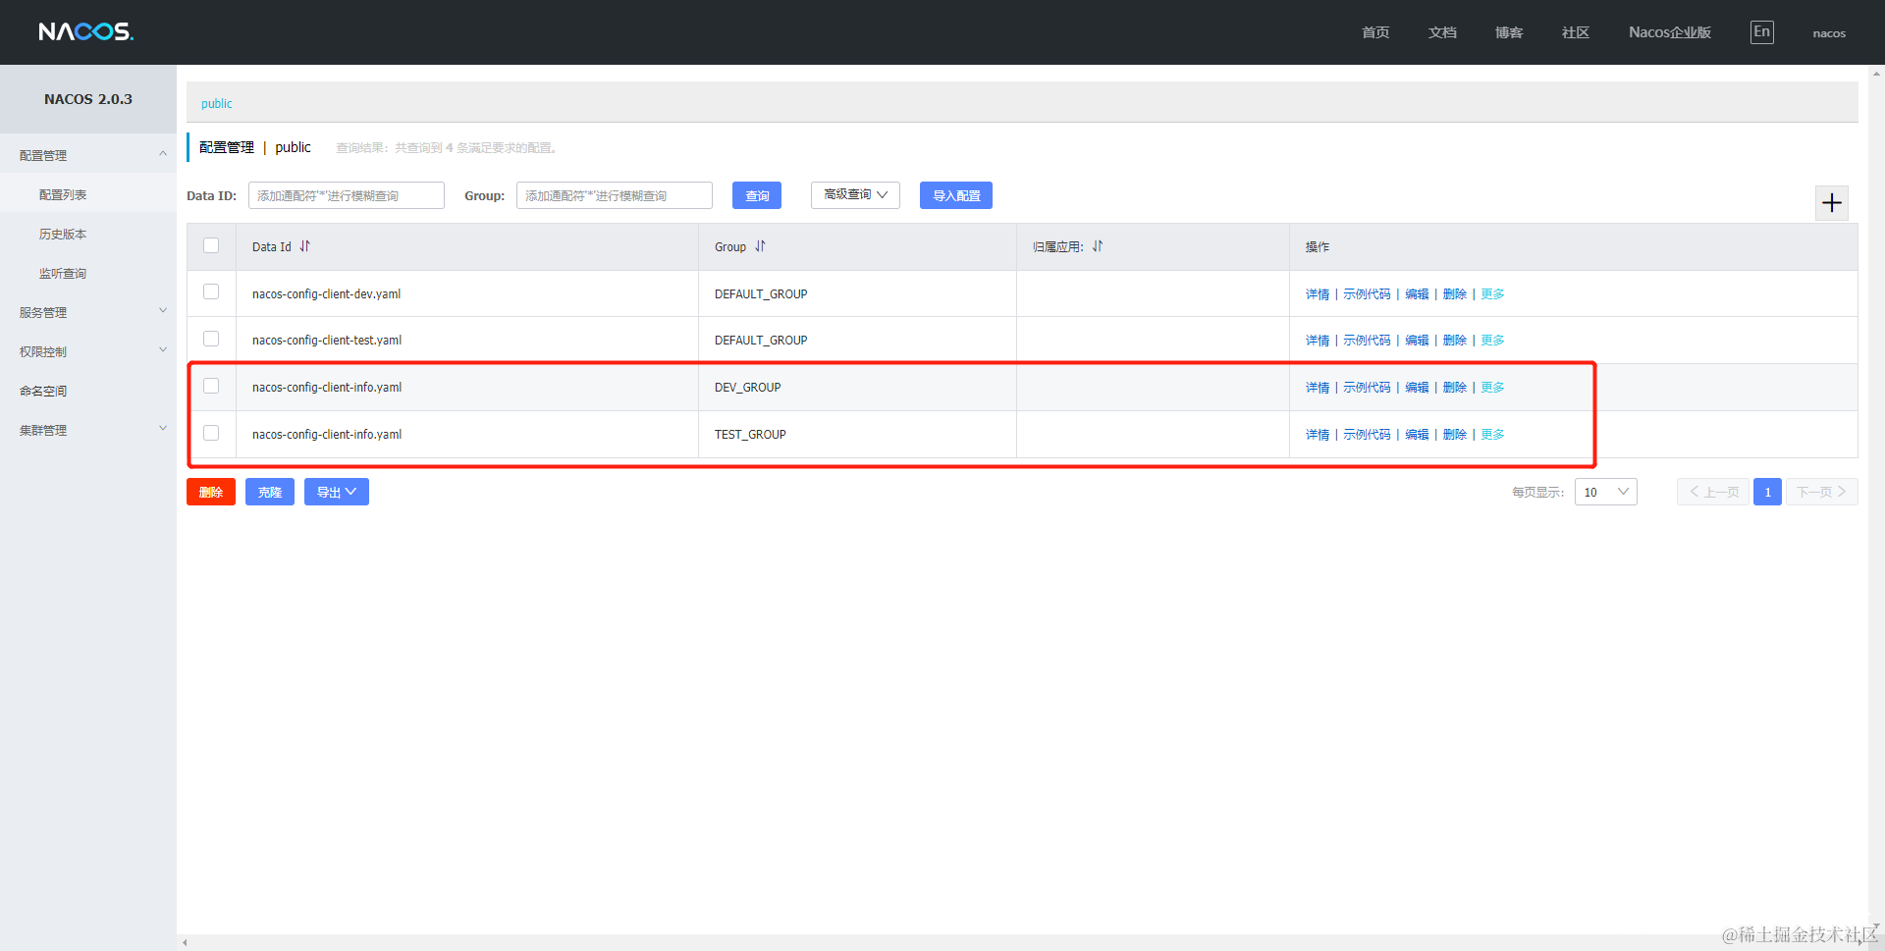This screenshot has width=1885, height=951.
Task: Click 编辑 for the DEV_GROUP row
Action: coord(1417,388)
